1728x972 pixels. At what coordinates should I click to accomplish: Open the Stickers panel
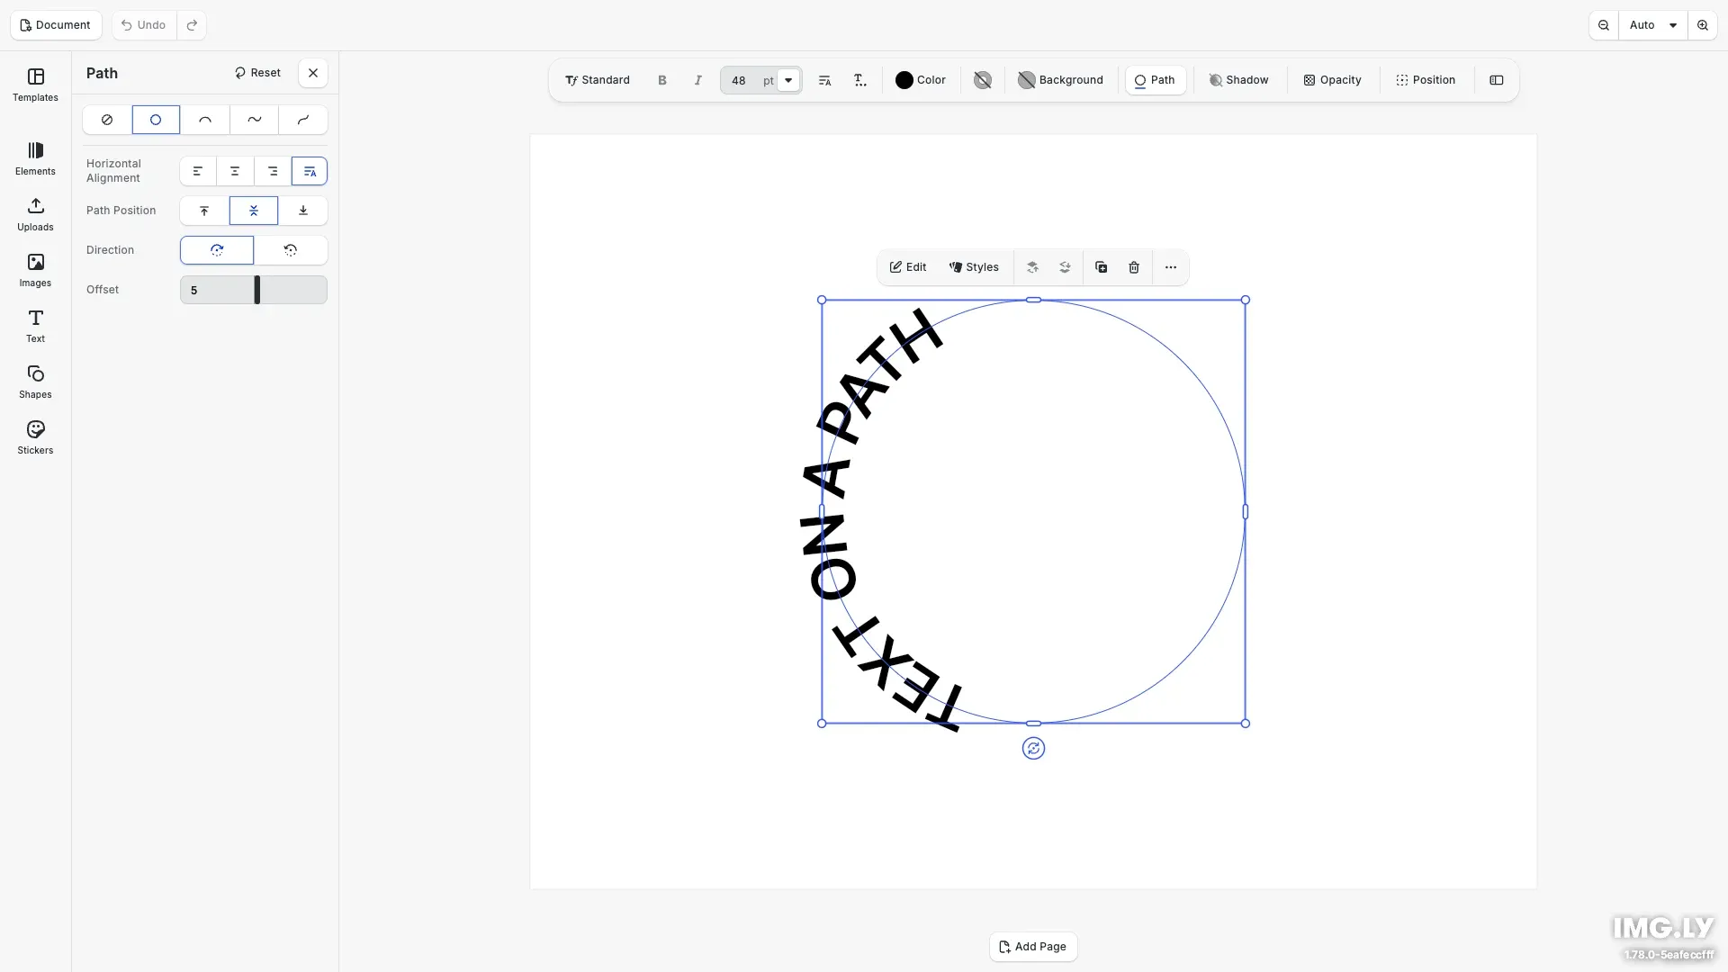(35, 437)
